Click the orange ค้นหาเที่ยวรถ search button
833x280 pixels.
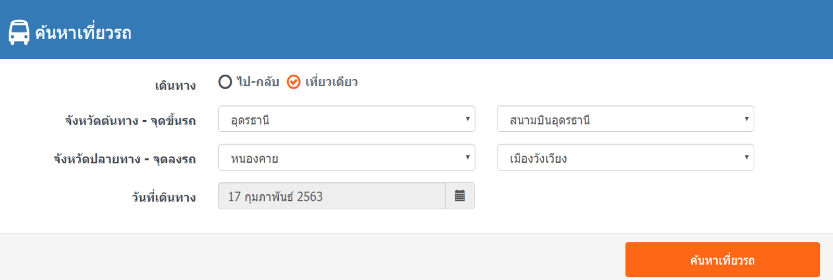pyautogui.click(x=722, y=260)
